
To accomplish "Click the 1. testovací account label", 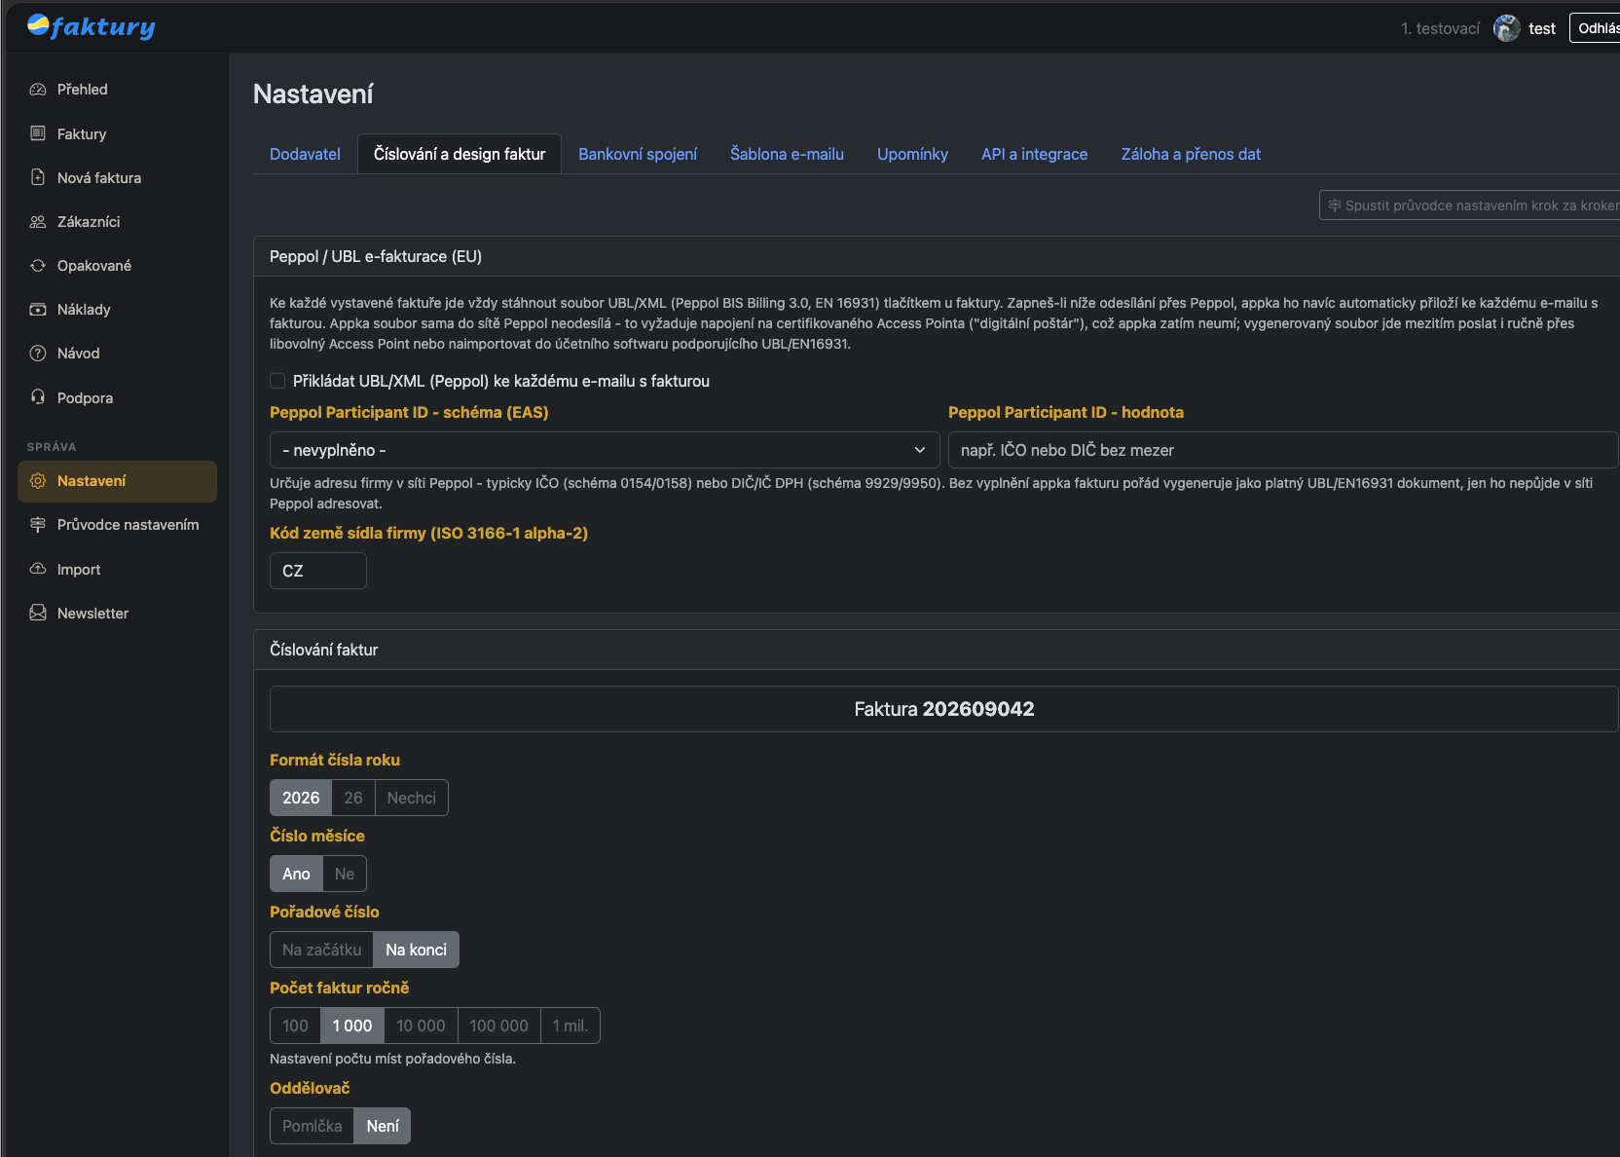I will 1440,28.
